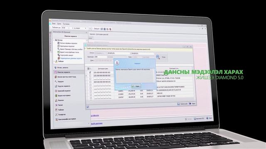Click the reporting year field in toolbar

pos(64,28)
